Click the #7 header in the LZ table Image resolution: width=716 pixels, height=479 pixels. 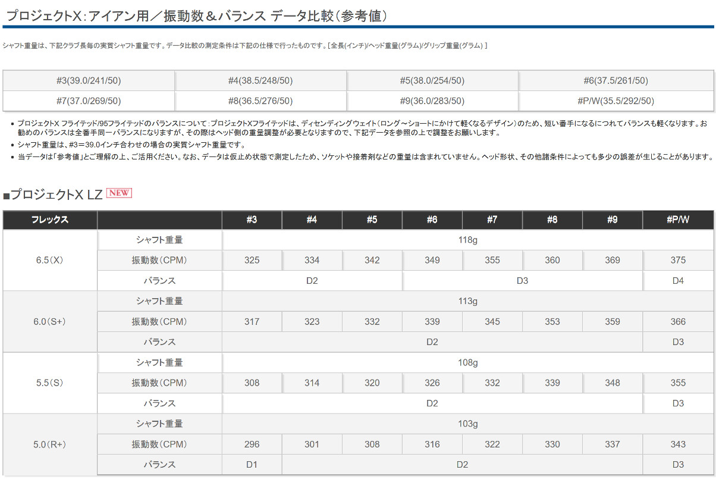click(x=492, y=220)
